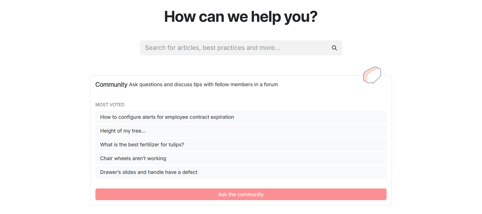Click the magnifying glass search icon
The height and width of the screenshot is (214, 482).
pos(334,48)
